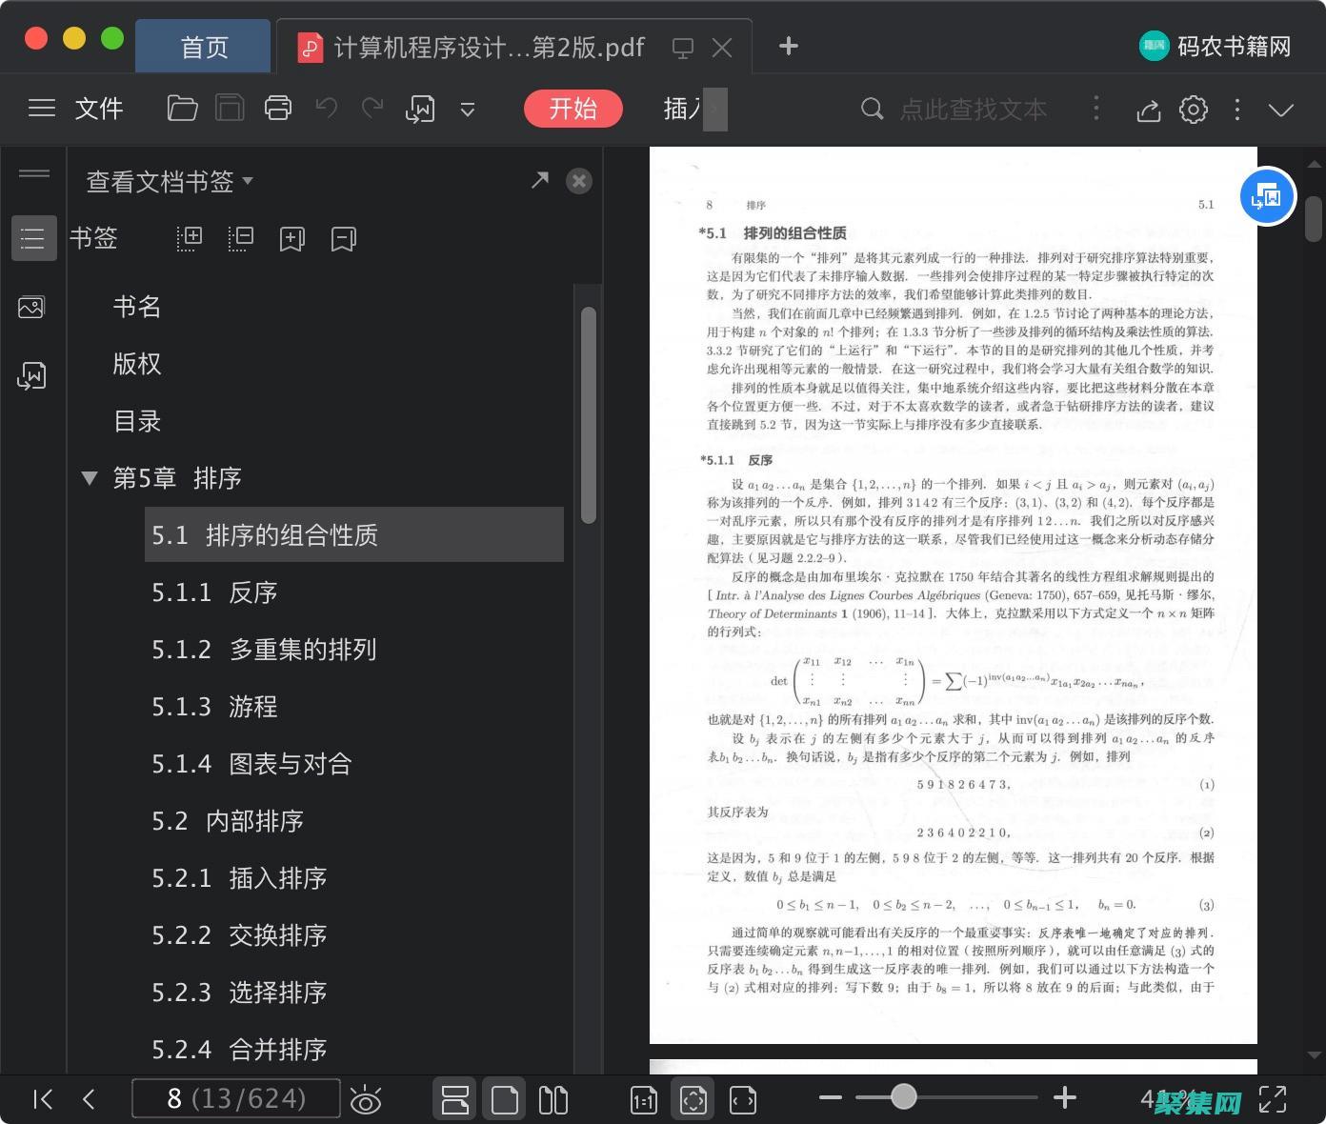Select the single page view mode
This screenshot has height=1124, width=1326.
[x=504, y=1098]
